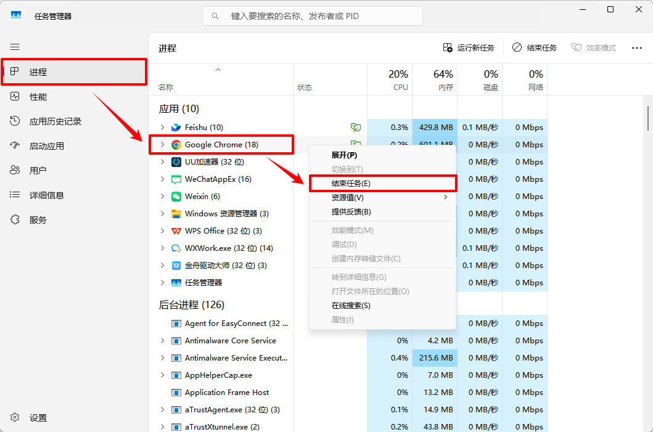Expand the Antimalware Core Service group
The height and width of the screenshot is (432, 653).
tap(162, 341)
